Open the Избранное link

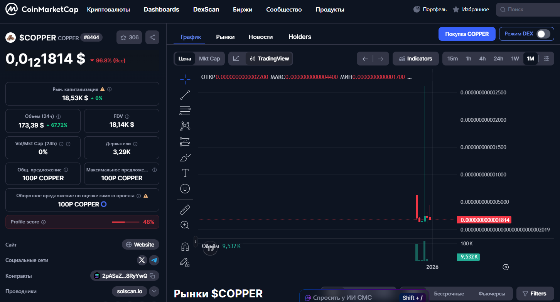pos(471,9)
